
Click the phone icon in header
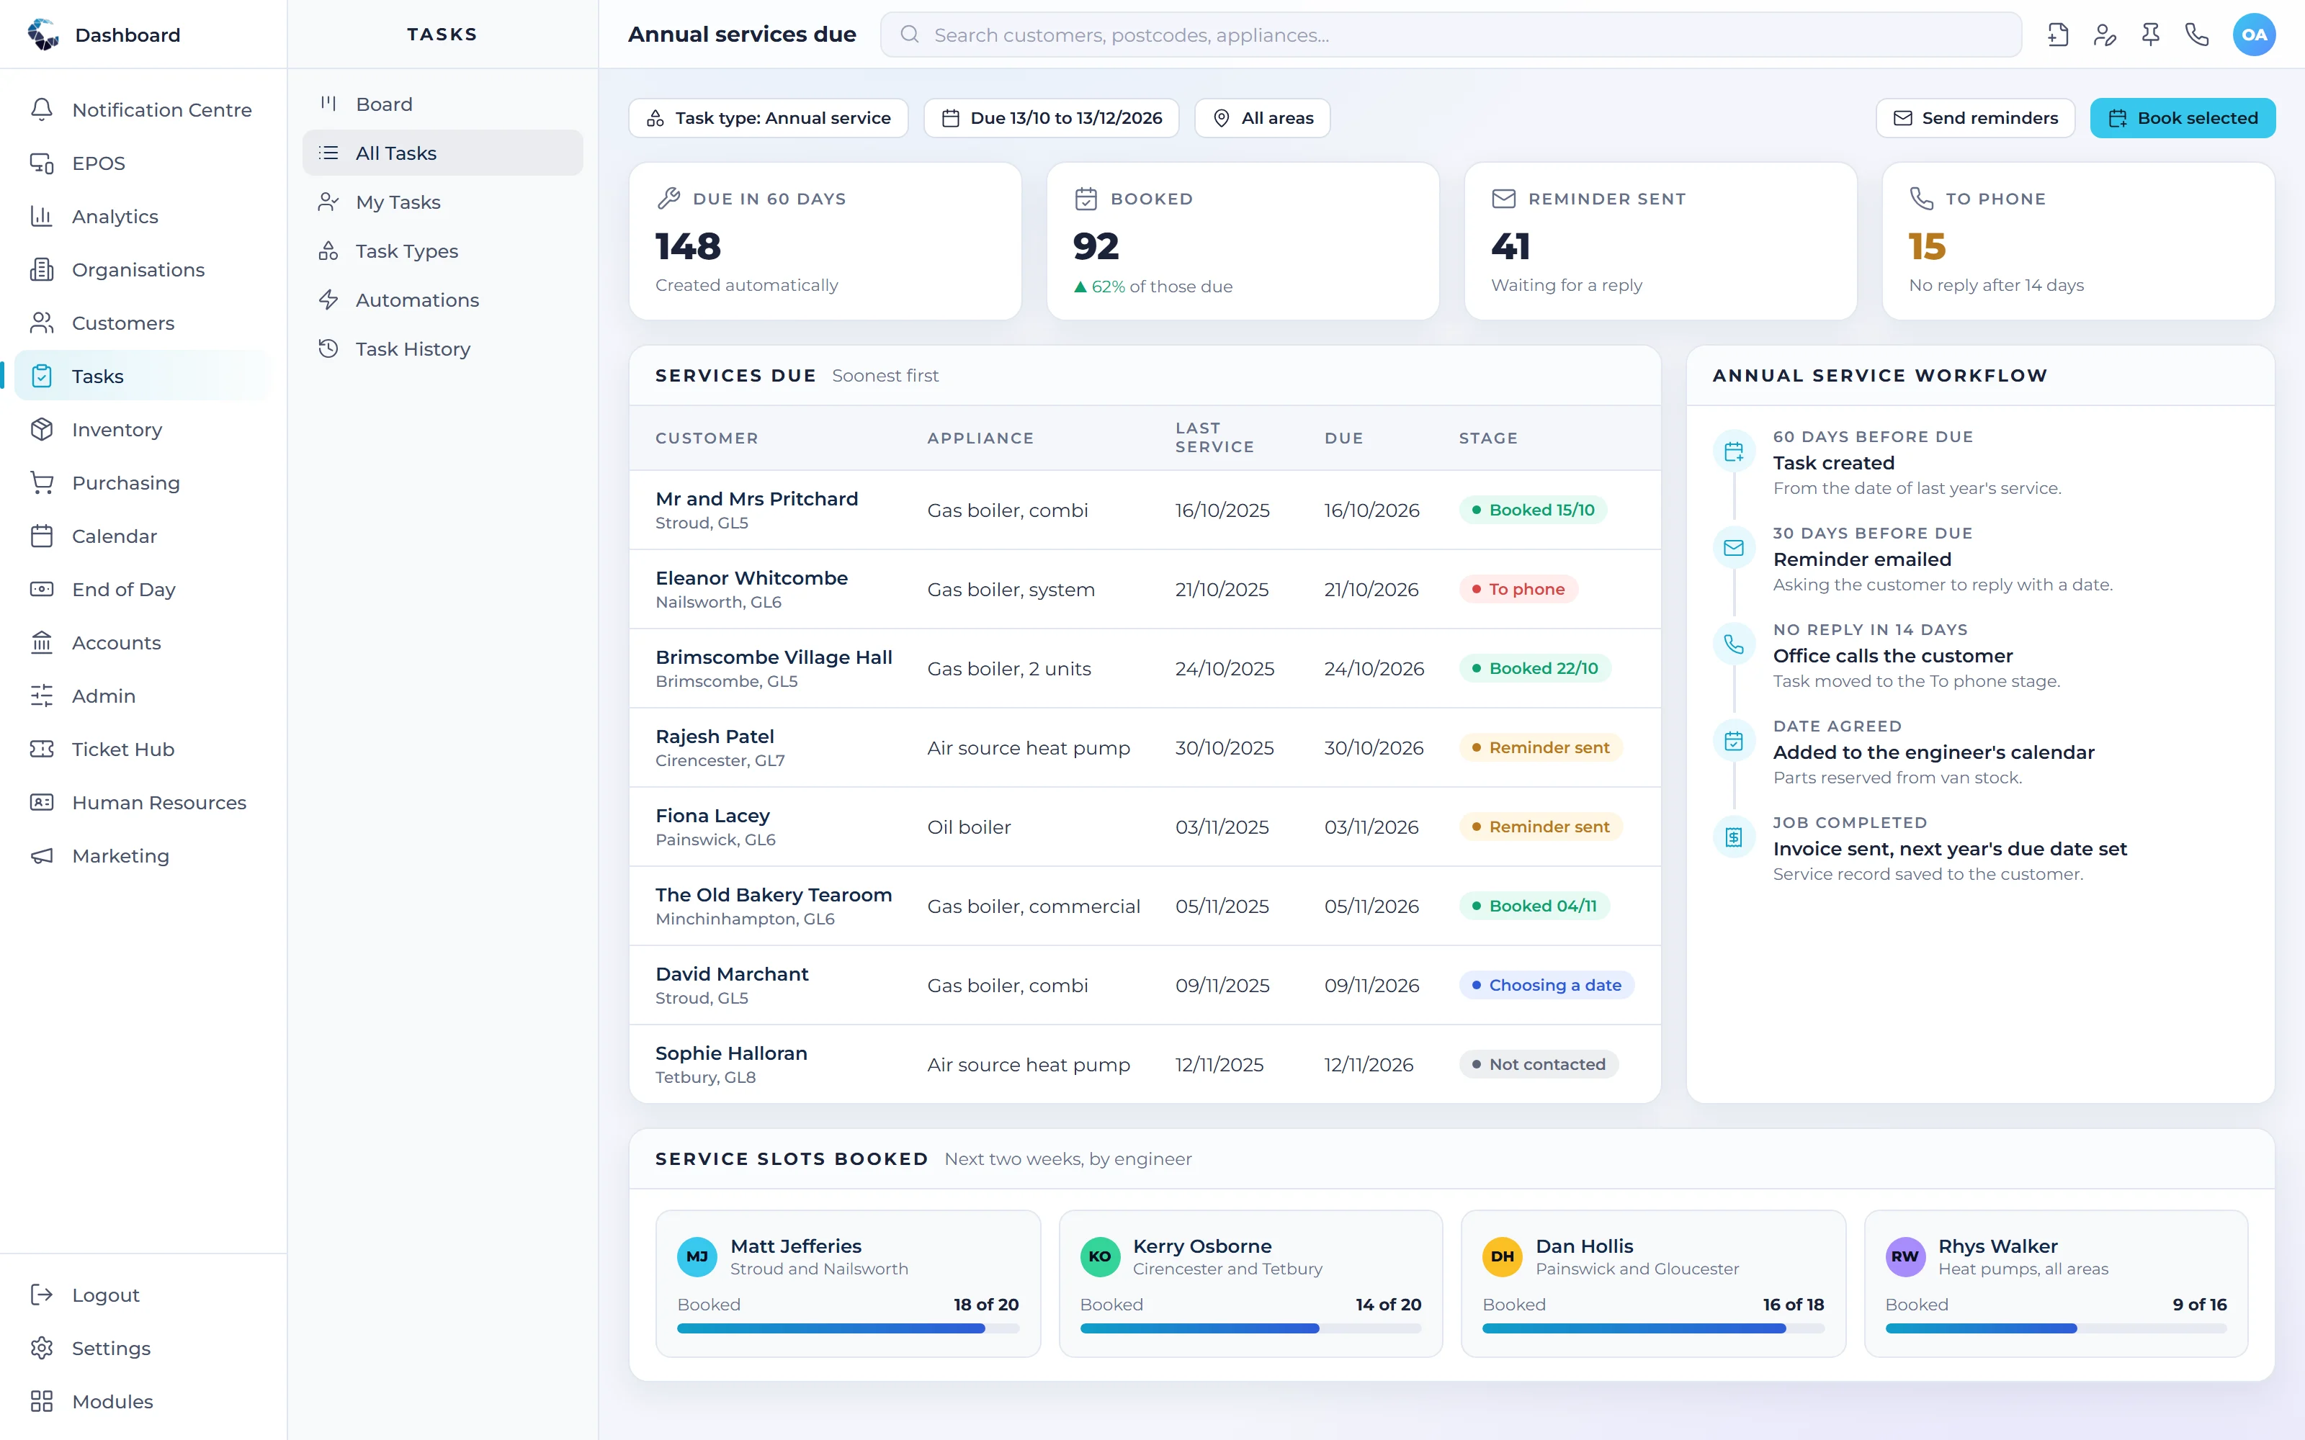point(2196,35)
